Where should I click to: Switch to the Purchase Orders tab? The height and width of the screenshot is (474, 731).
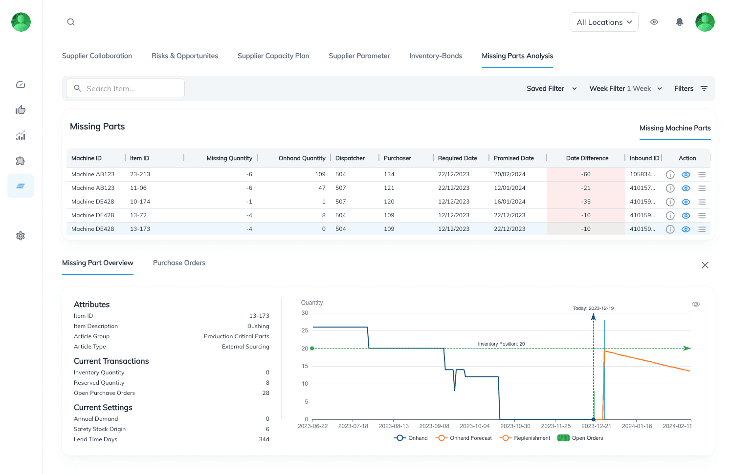tap(179, 263)
